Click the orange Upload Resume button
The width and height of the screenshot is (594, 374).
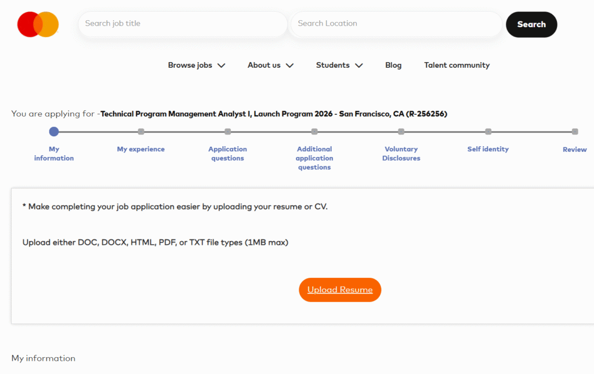[x=340, y=290]
